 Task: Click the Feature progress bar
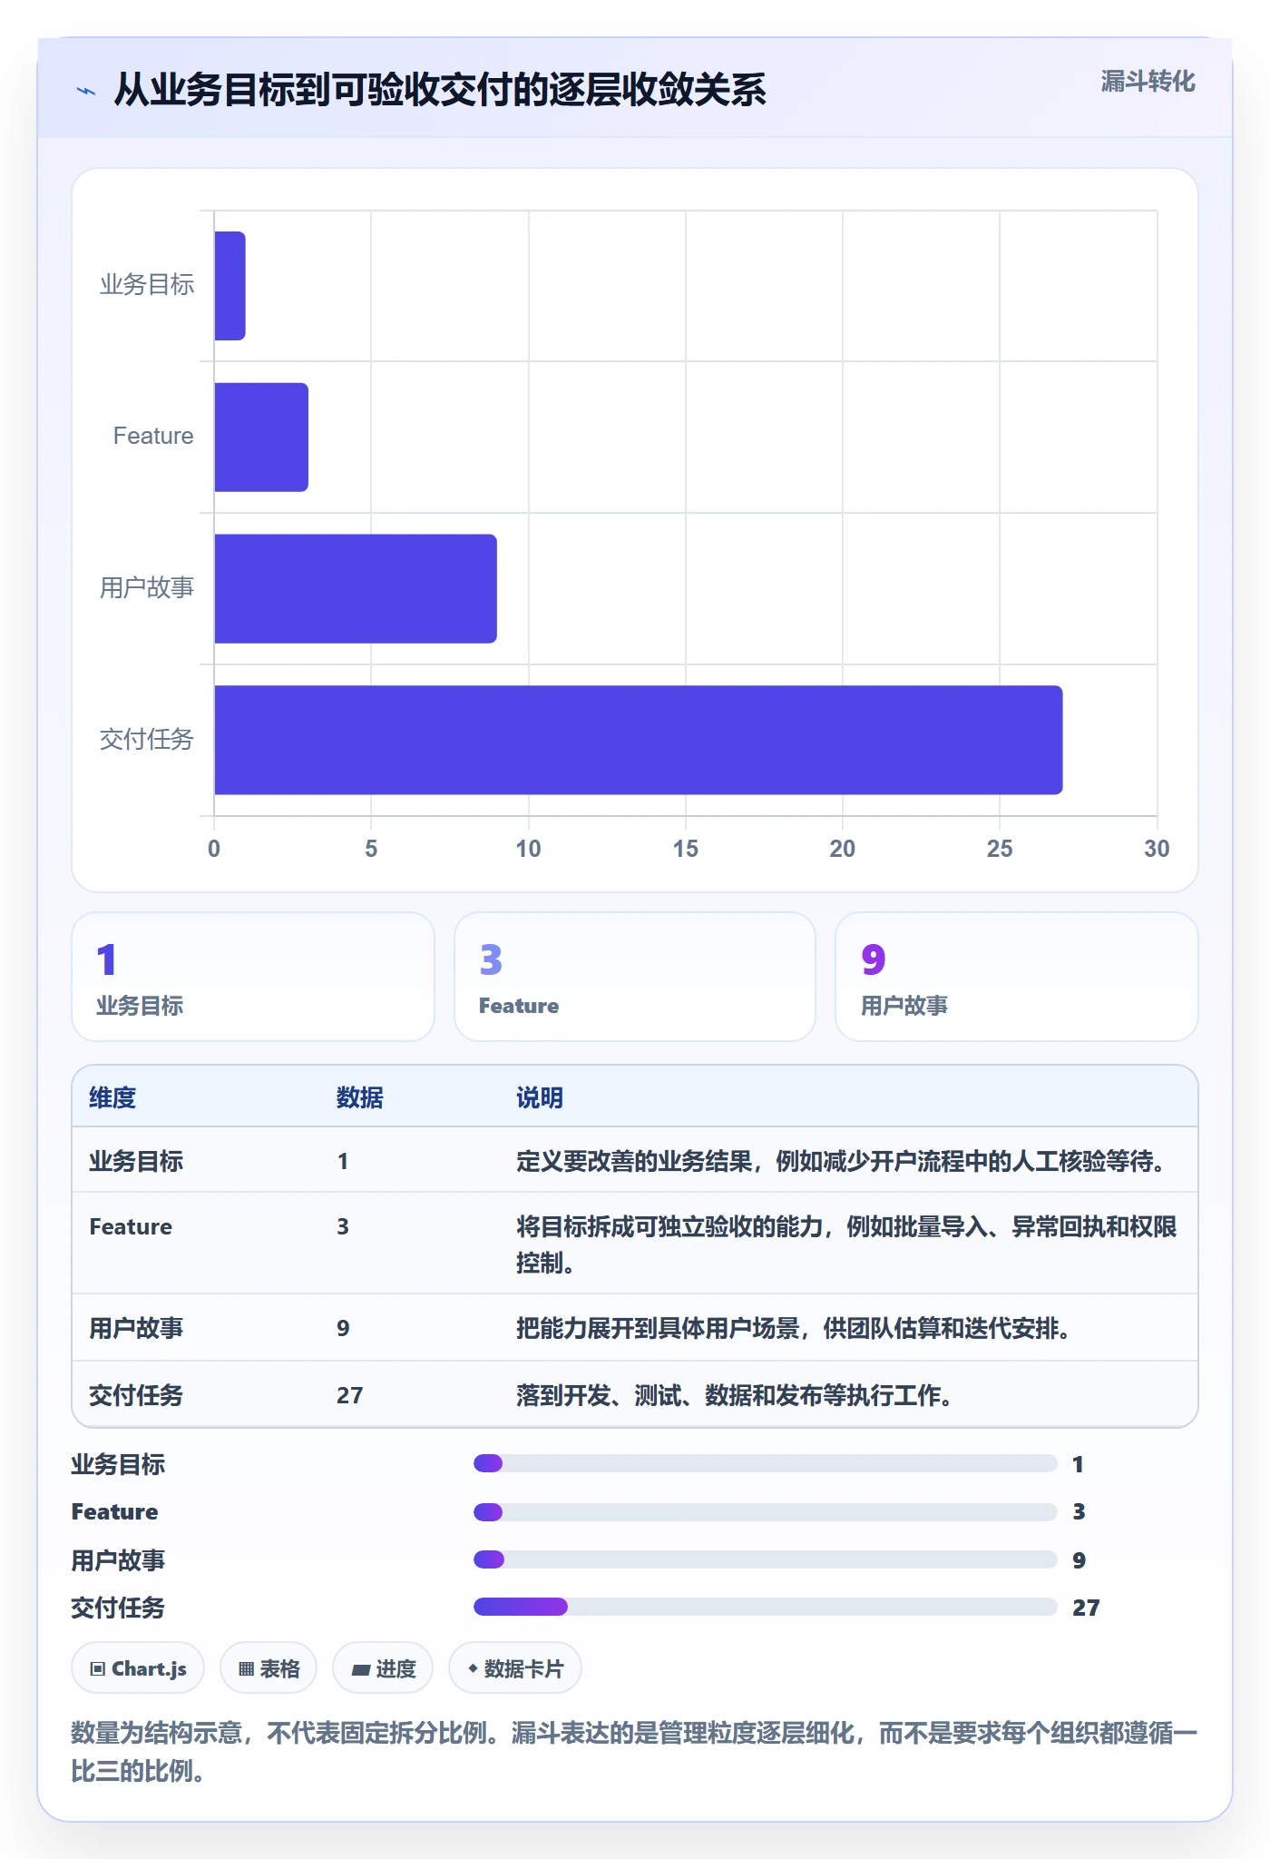[766, 1511]
